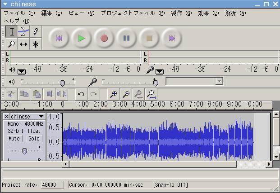
Task: Undo the last action
Action: 81,94
